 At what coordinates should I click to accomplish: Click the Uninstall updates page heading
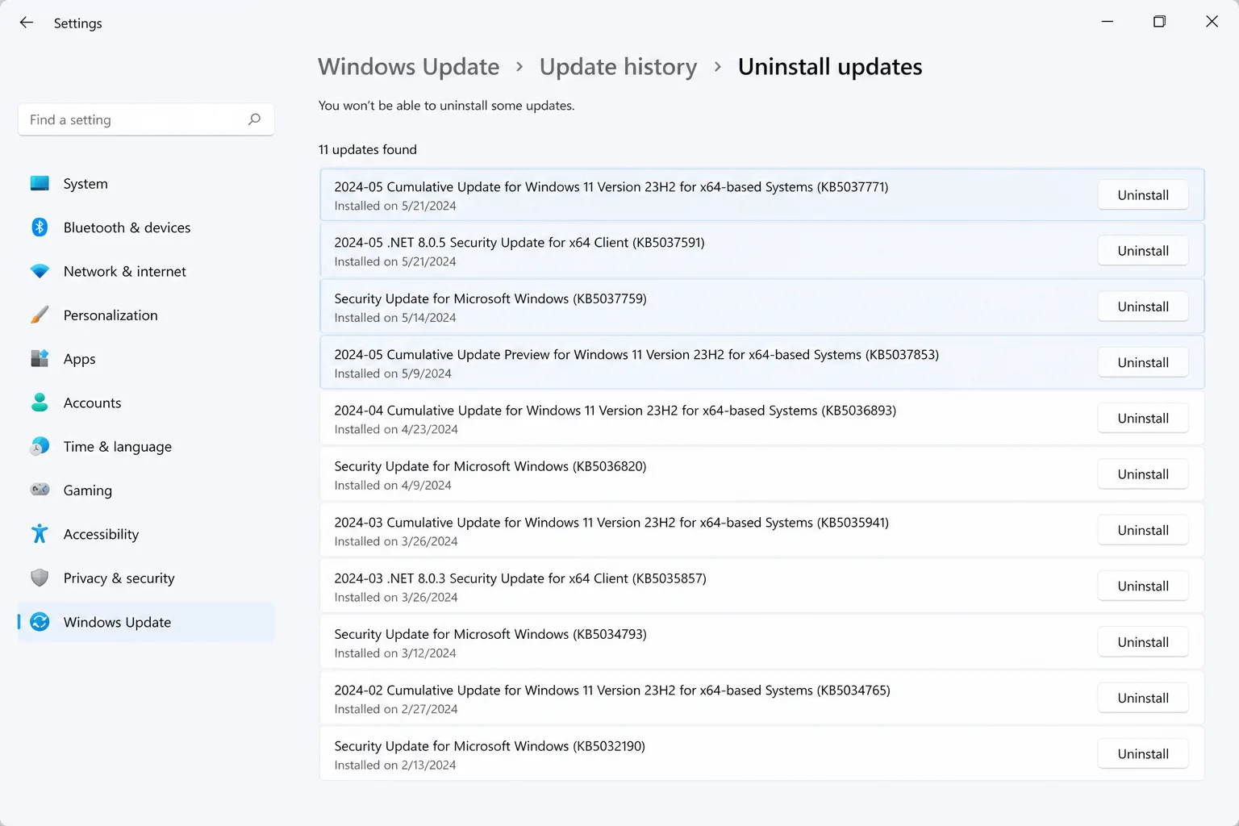click(830, 66)
